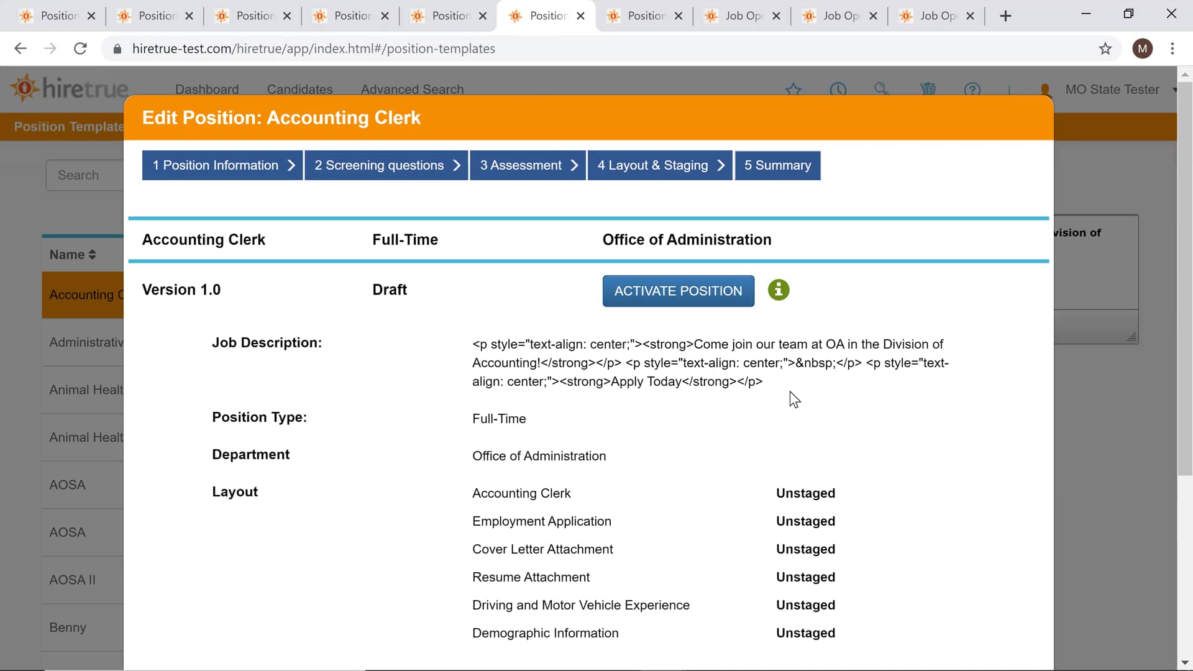Go back to the previous page
The image size is (1193, 671).
pos(21,48)
